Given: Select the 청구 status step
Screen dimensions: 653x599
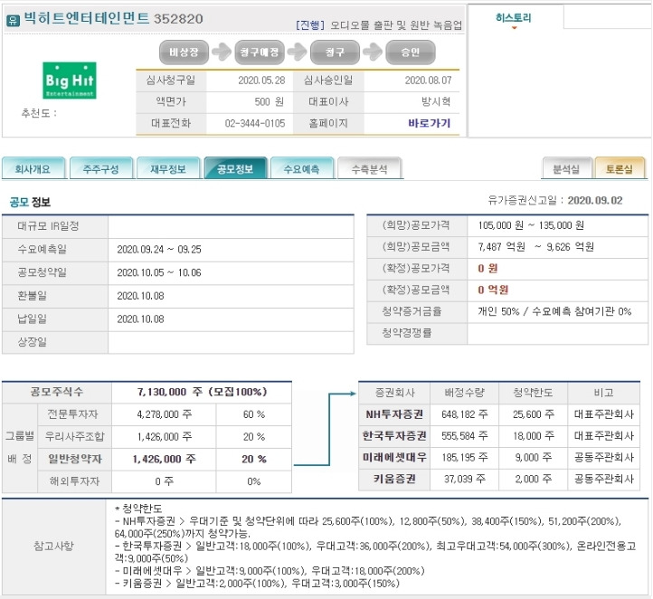Looking at the screenshot, I should pos(335,52).
